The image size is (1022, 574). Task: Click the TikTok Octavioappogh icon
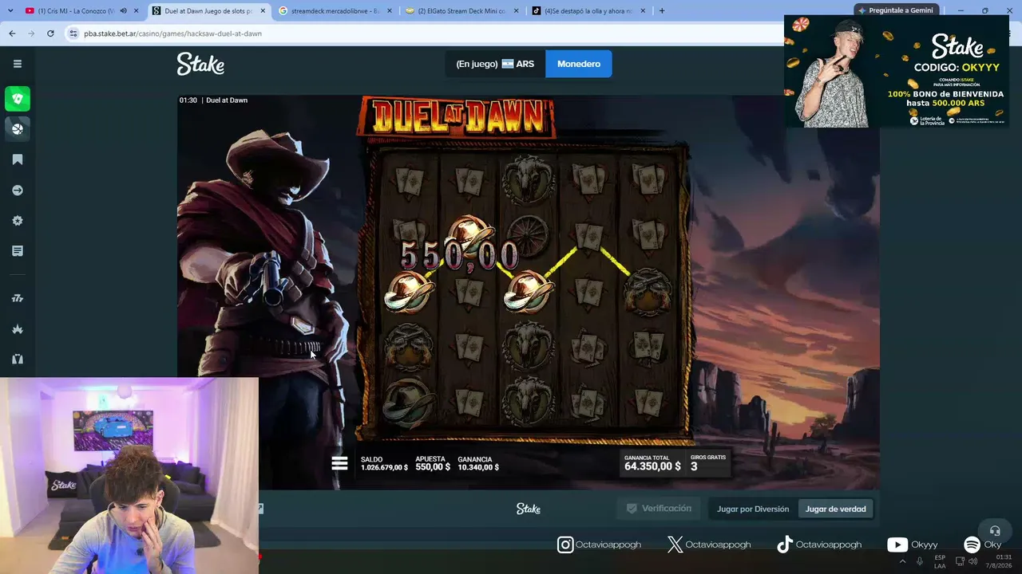pyautogui.click(x=785, y=545)
